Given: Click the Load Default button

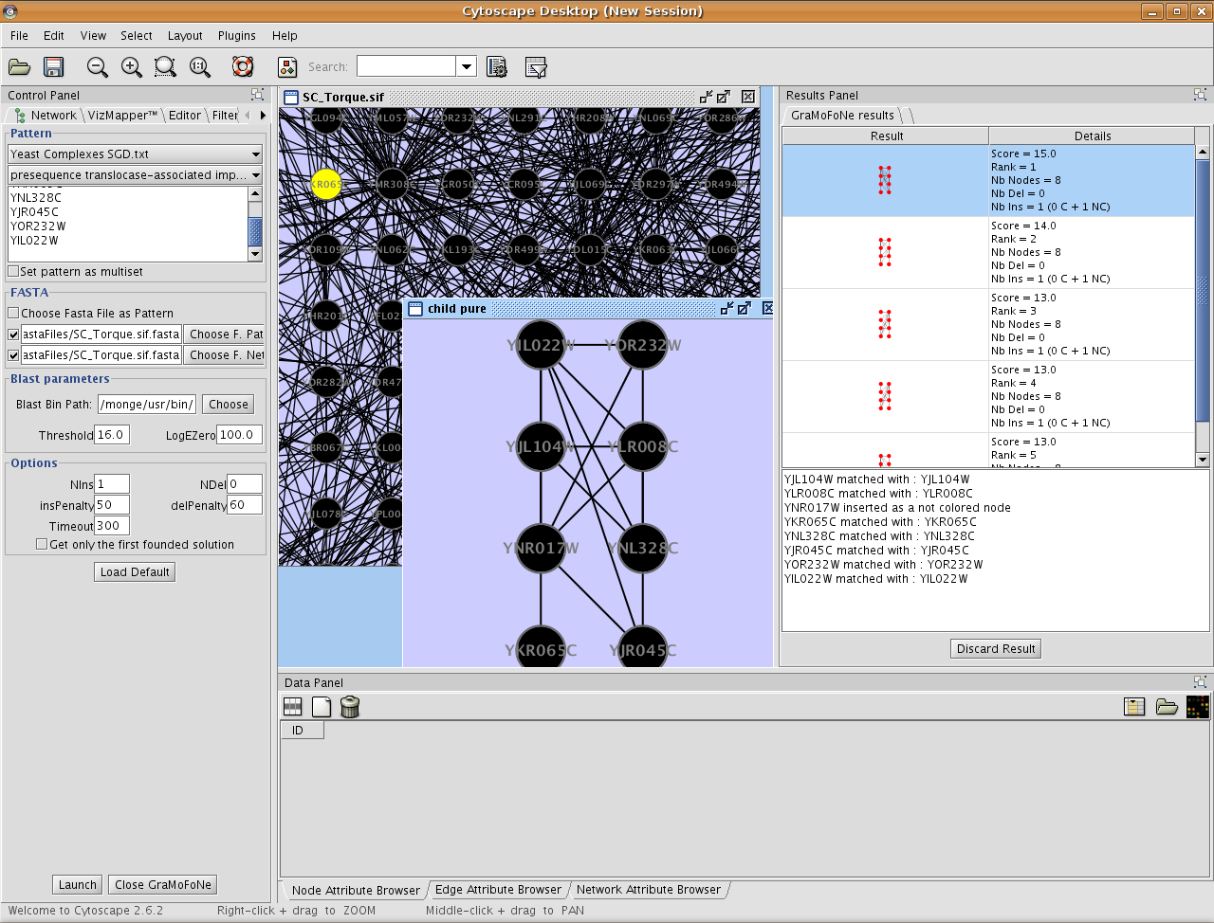Looking at the screenshot, I should tap(135, 571).
